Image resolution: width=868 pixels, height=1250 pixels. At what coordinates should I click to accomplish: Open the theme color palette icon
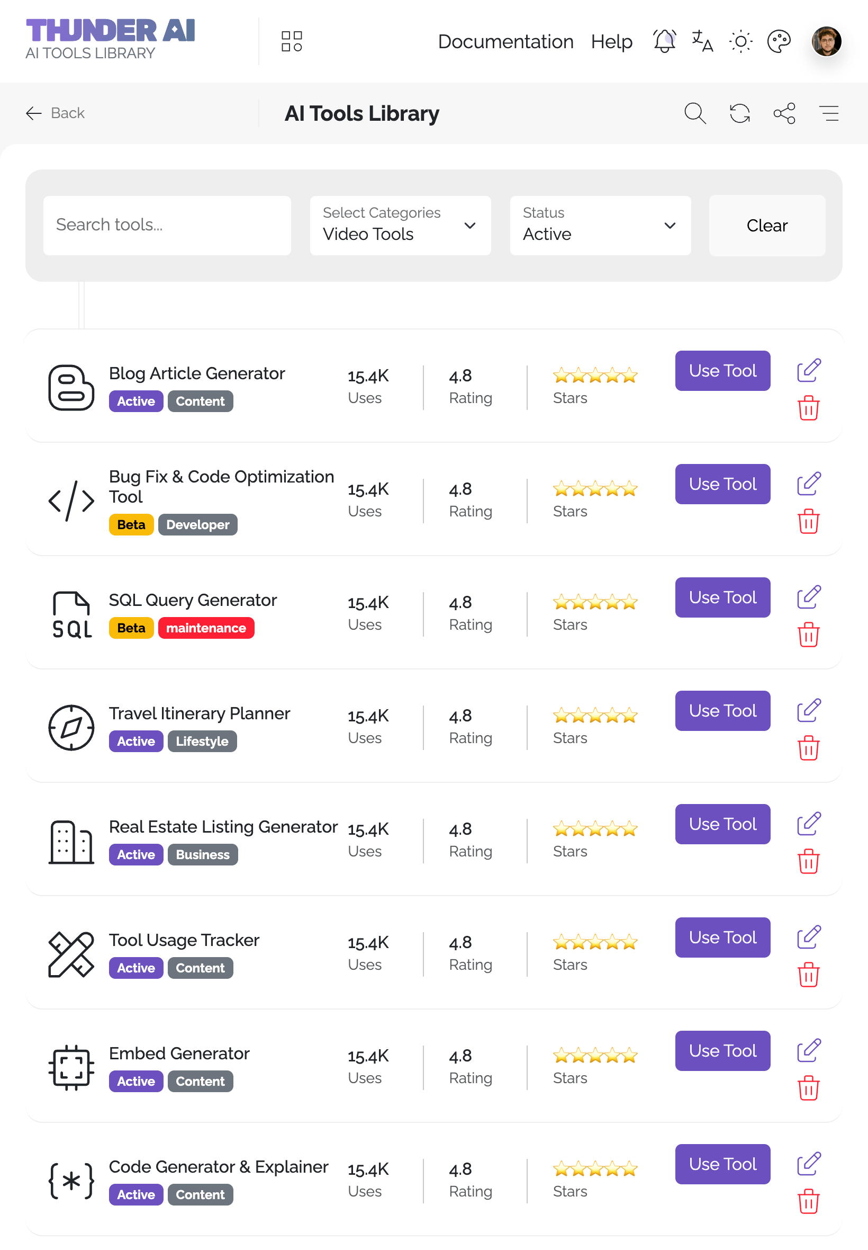tap(778, 41)
